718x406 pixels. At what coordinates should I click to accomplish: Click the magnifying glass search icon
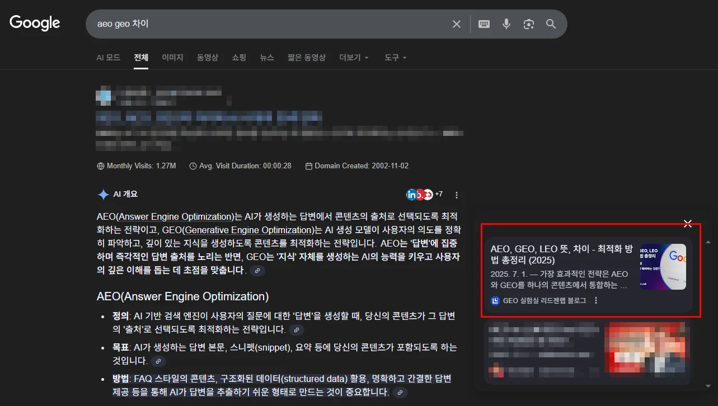click(551, 24)
